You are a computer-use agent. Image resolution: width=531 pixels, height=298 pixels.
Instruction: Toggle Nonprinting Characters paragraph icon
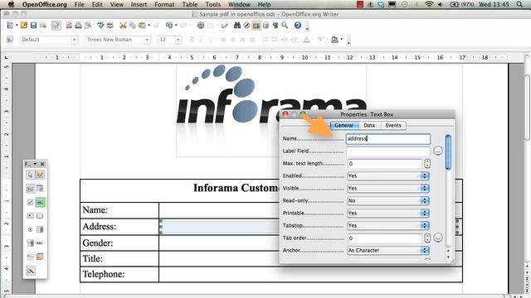[275, 26]
